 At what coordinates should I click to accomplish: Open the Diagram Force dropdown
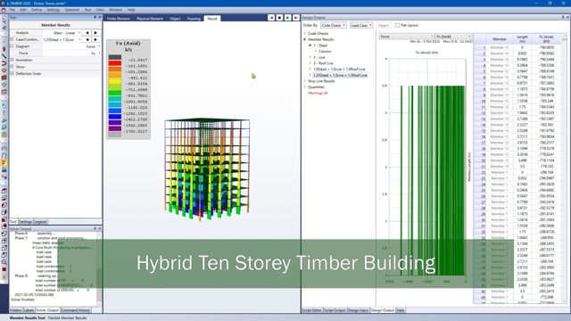point(72,46)
